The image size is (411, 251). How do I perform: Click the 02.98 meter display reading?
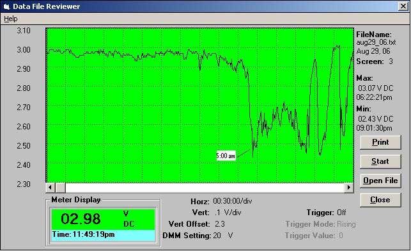[81, 219]
